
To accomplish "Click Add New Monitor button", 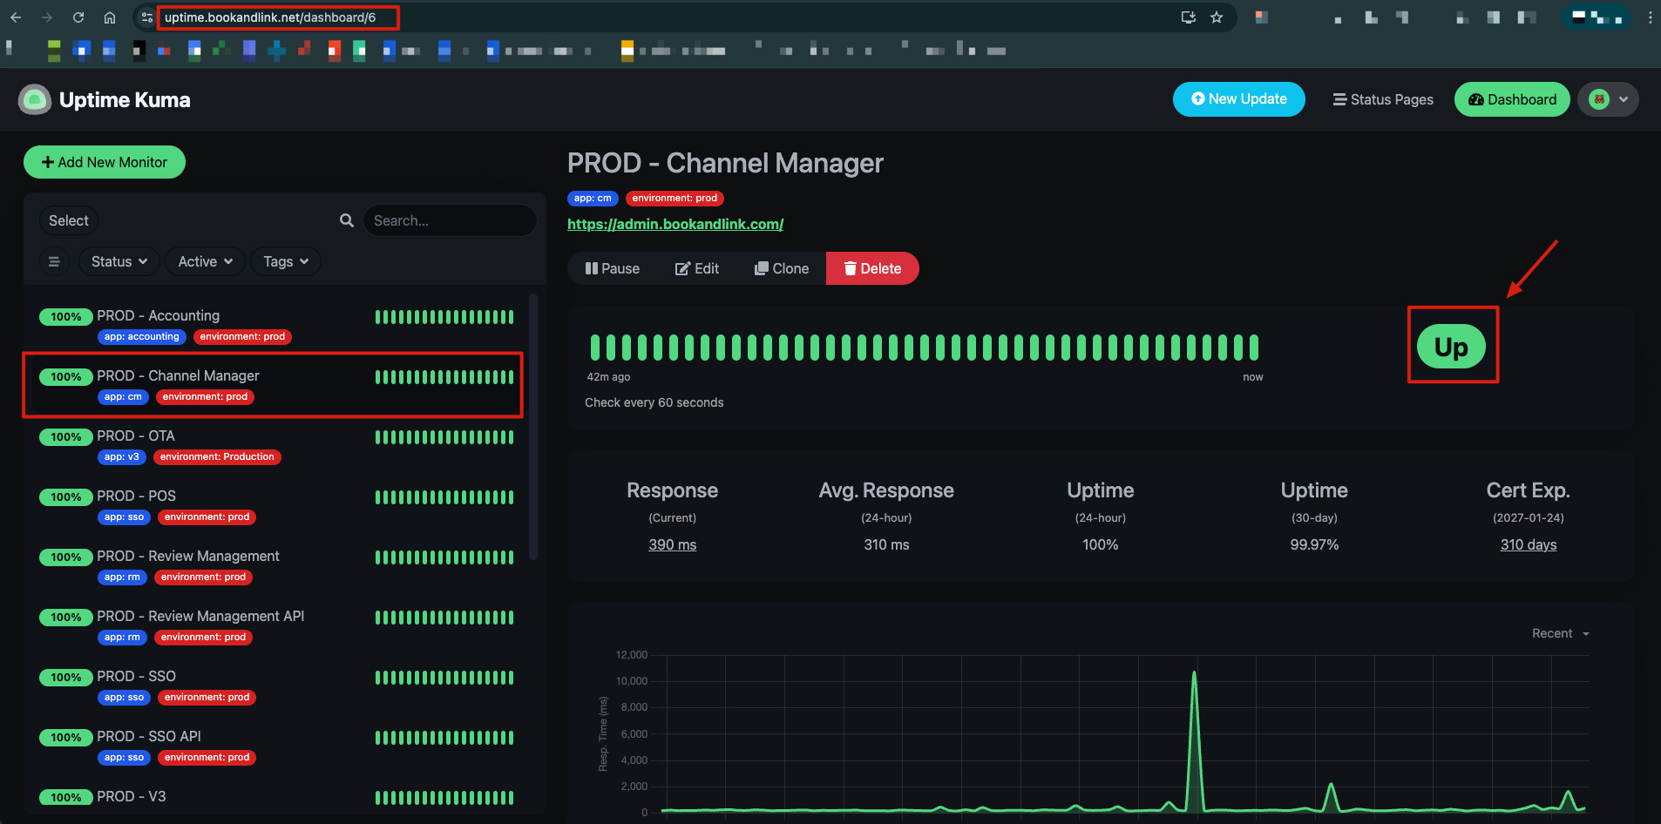I will (105, 162).
